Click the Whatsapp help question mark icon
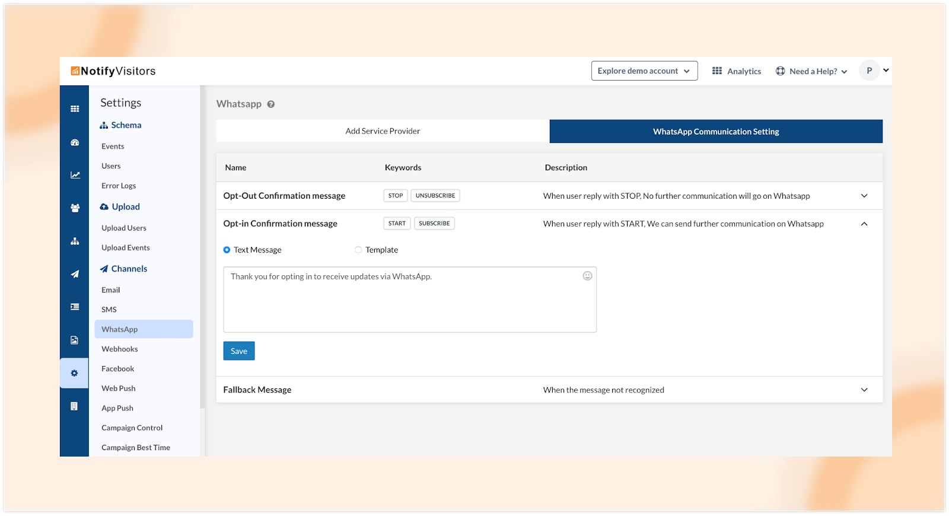This screenshot has width=949, height=516. (x=271, y=104)
